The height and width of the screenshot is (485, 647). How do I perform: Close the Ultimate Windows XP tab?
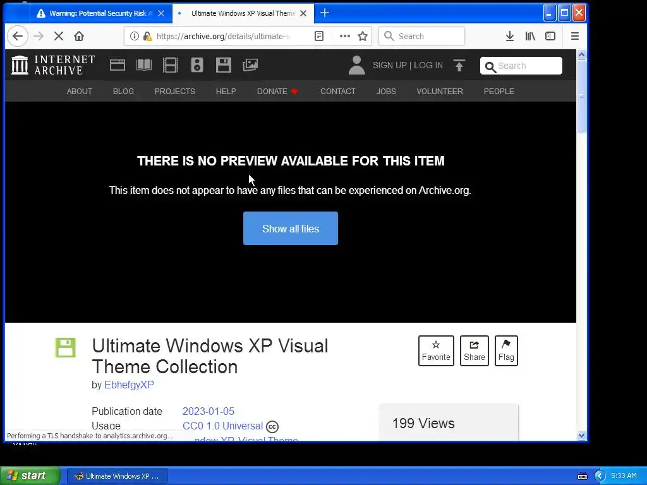[303, 13]
